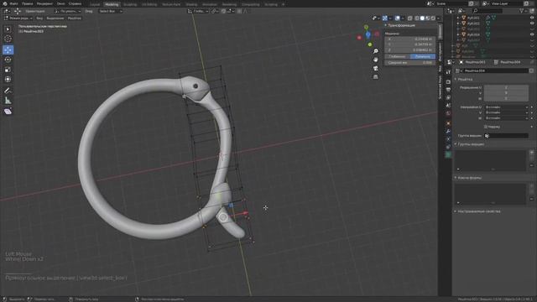The image size is (537, 302).
Task: Open the Modifiers wrench properties tab
Action: tap(448, 131)
